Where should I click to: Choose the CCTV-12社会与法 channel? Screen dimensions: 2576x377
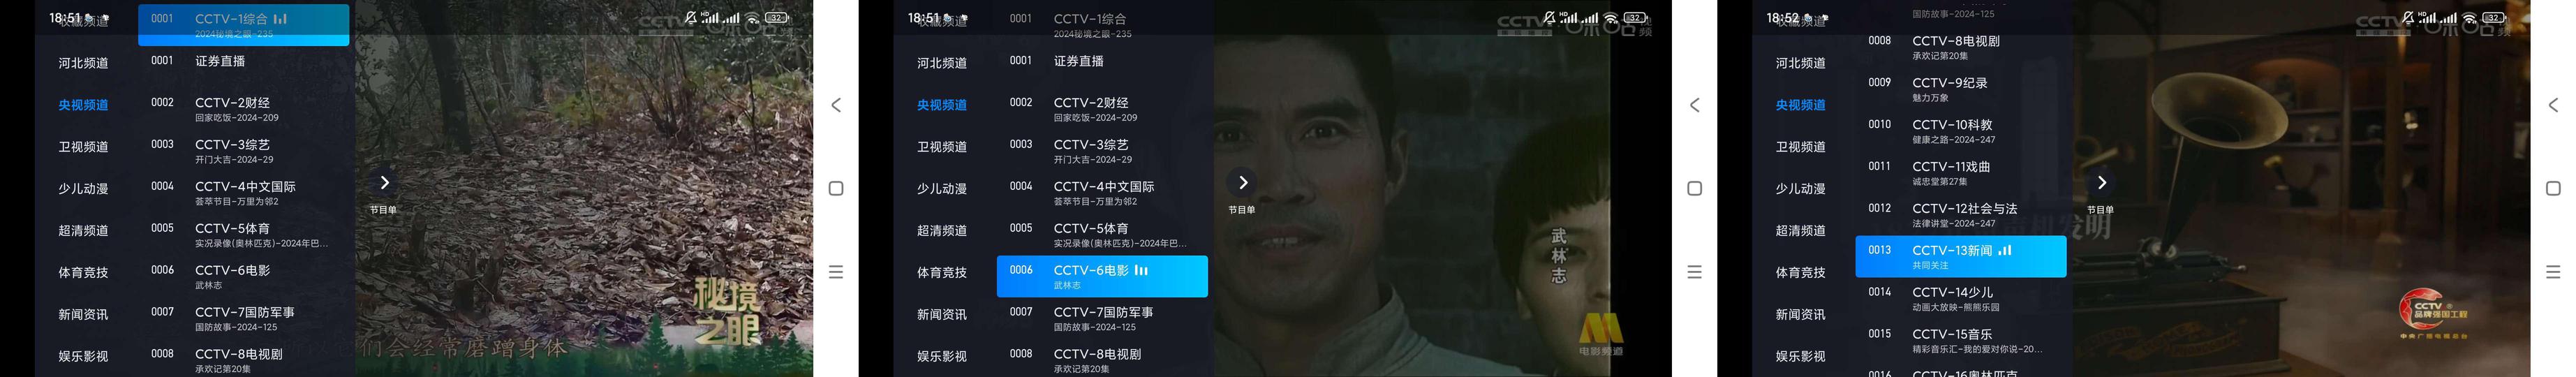[x=1961, y=215]
